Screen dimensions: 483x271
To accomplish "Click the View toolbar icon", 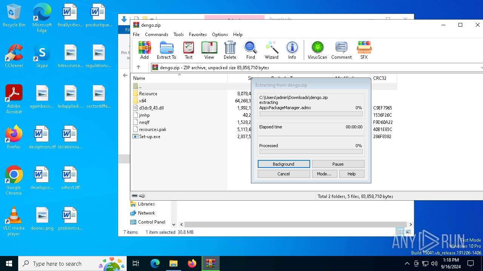I will [x=209, y=50].
